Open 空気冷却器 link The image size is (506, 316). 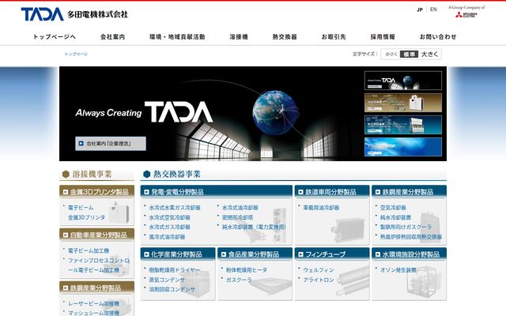[x=393, y=208]
